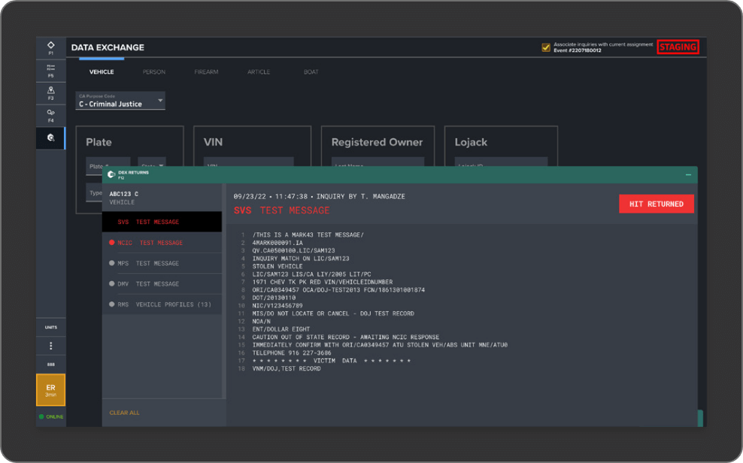Click the DEX Returns F12 header icon

[x=112, y=174]
